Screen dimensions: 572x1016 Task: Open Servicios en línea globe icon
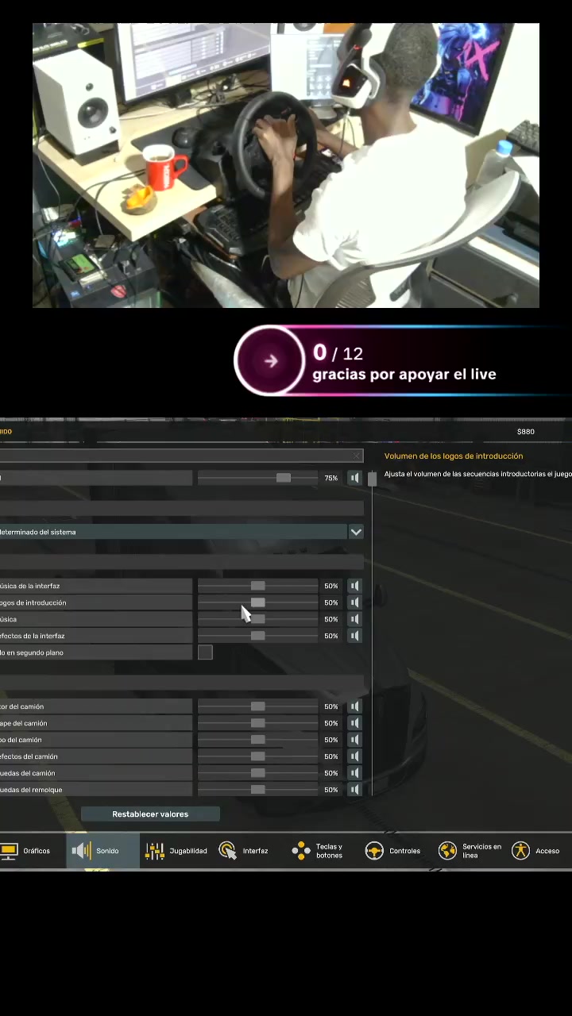[x=447, y=851]
